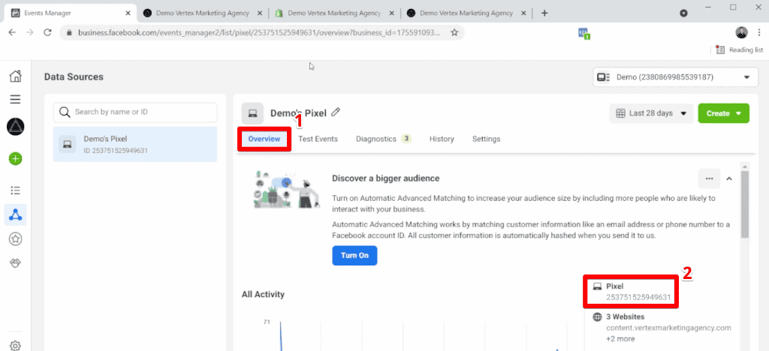Click the vertical scrollbar in the overview panel
This screenshot has width=769, height=351.
(744, 202)
